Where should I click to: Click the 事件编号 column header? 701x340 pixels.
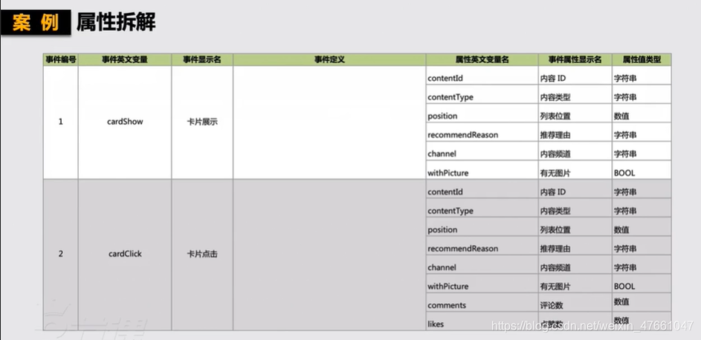(61, 60)
